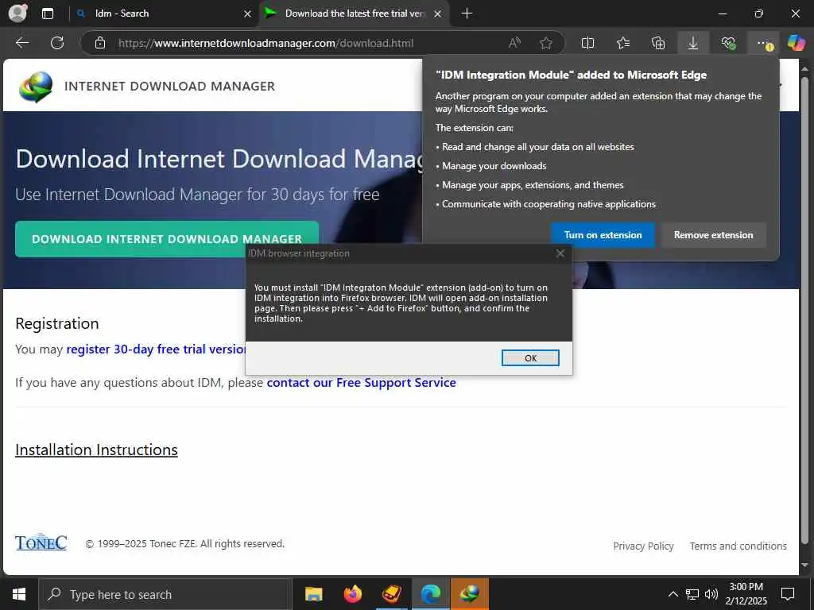Screen dimensions: 814x610
Task: Switch to IDM taskbar icon
Action: pos(469,594)
